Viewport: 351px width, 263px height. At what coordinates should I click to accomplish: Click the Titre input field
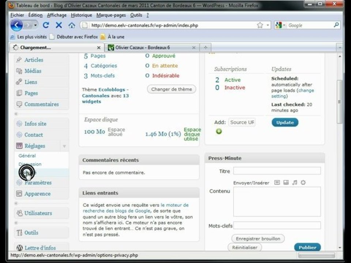pyautogui.click(x=277, y=171)
